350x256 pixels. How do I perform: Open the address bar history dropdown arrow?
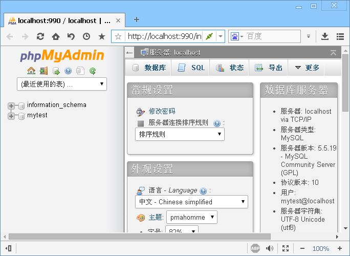point(221,36)
